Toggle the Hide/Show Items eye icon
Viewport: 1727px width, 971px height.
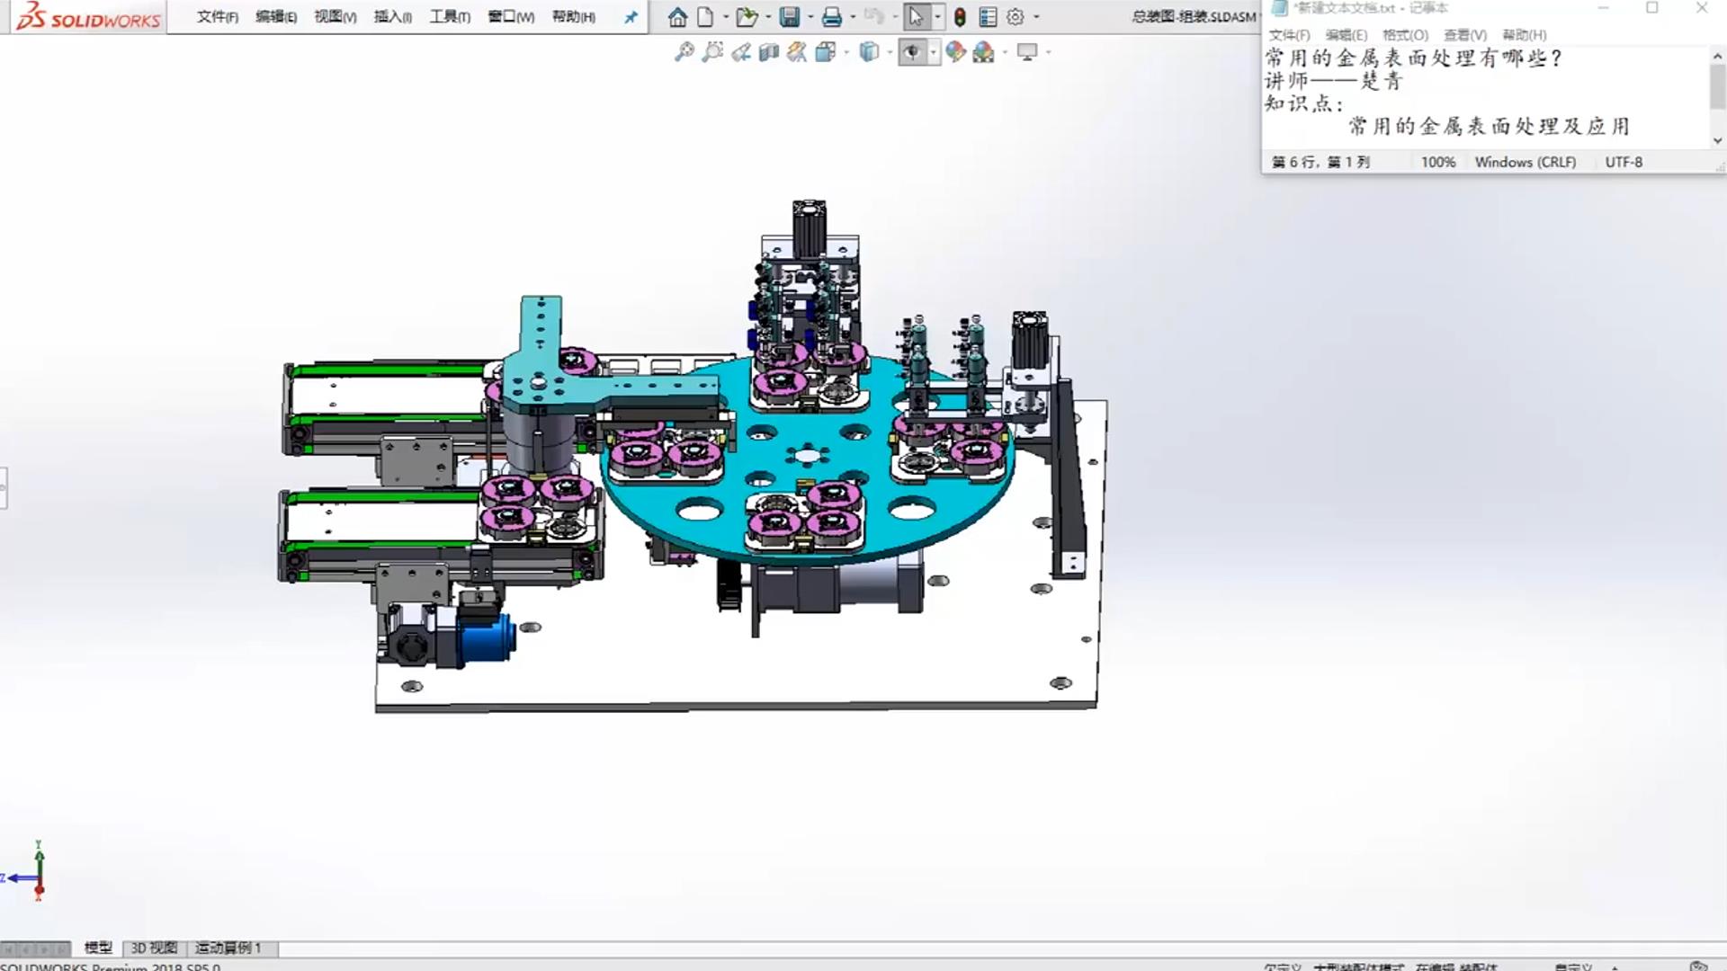tap(912, 52)
